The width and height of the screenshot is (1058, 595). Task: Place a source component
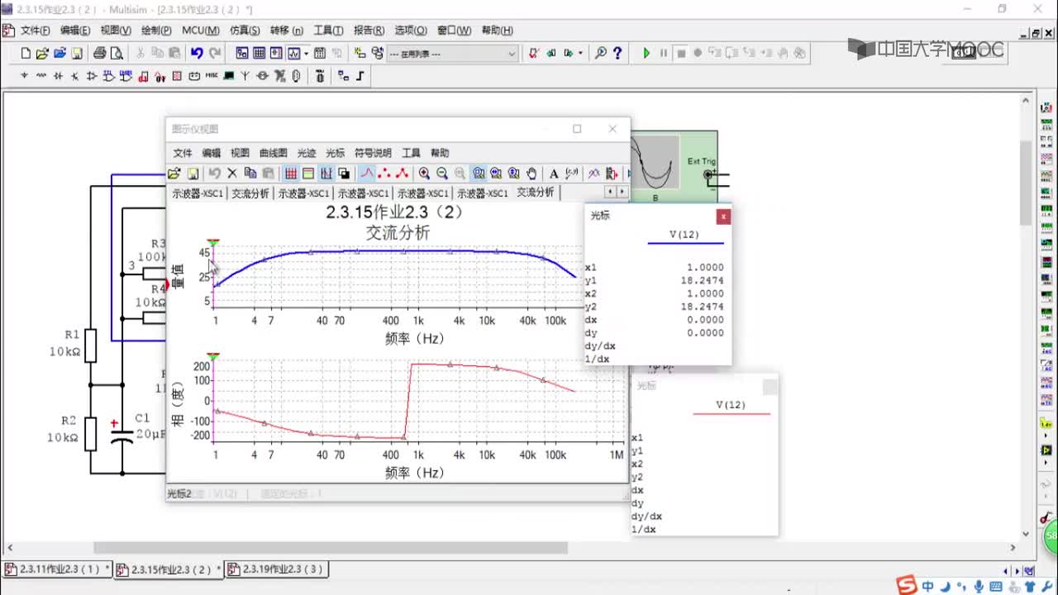pyautogui.click(x=24, y=75)
